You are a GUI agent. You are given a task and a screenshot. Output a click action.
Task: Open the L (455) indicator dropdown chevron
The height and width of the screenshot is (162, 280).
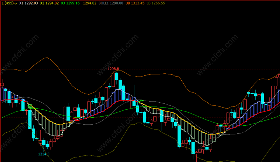point(16,3)
